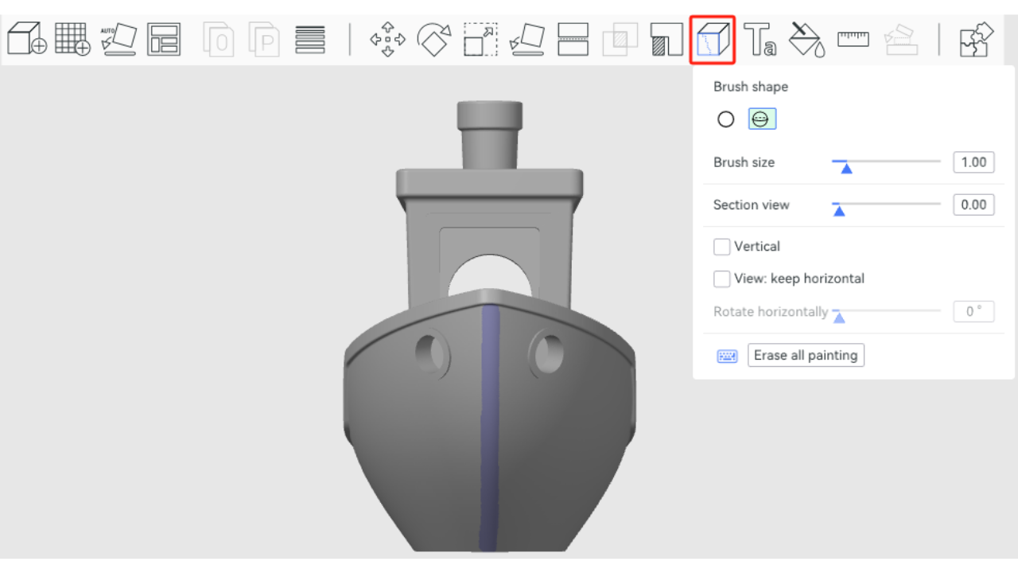Toggle the highlighted Seam painting tool
This screenshot has width=1018, height=573.
[713, 39]
